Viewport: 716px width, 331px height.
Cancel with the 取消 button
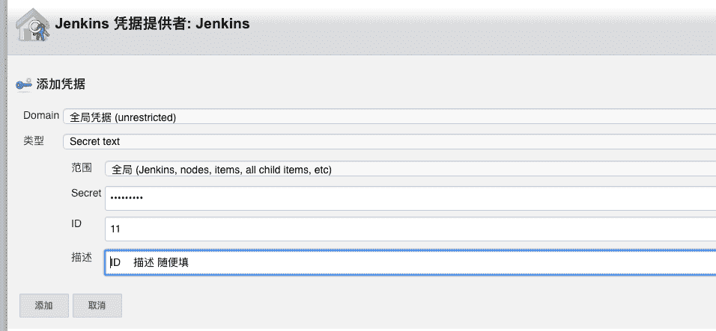click(97, 306)
